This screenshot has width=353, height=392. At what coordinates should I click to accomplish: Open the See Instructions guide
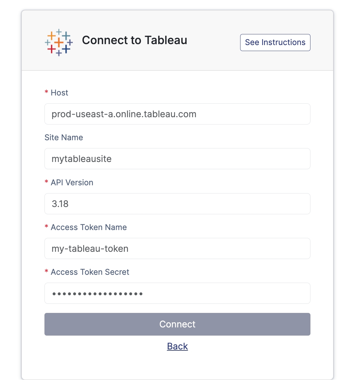275,43
